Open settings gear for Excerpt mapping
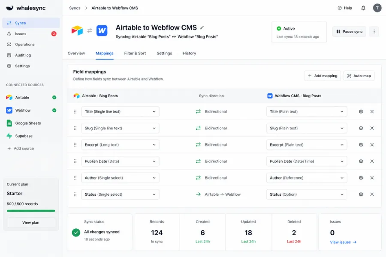The height and width of the screenshot is (257, 386). 361,145
